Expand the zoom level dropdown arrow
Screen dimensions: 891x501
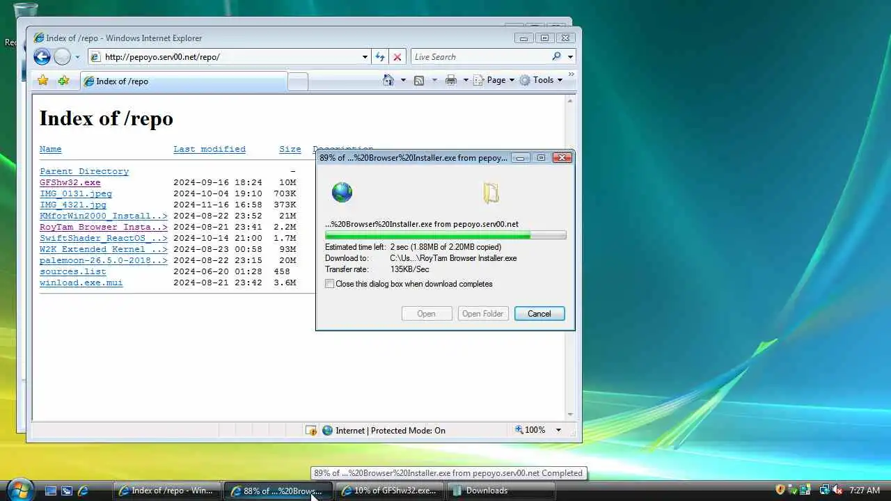(558, 430)
